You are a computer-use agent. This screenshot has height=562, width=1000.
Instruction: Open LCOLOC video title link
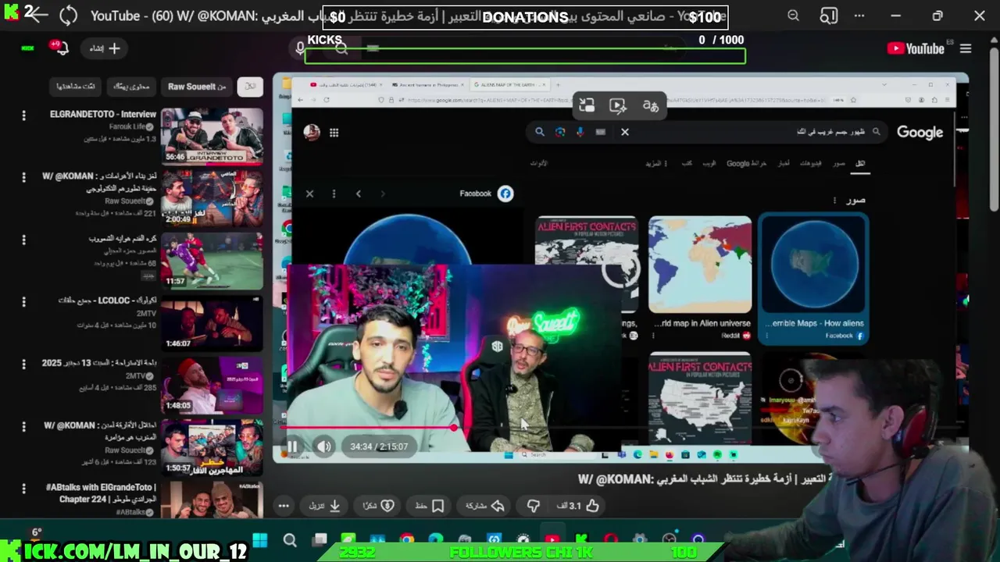point(107,301)
